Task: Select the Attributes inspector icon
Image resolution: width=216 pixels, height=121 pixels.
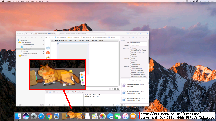Action: click(x=133, y=37)
